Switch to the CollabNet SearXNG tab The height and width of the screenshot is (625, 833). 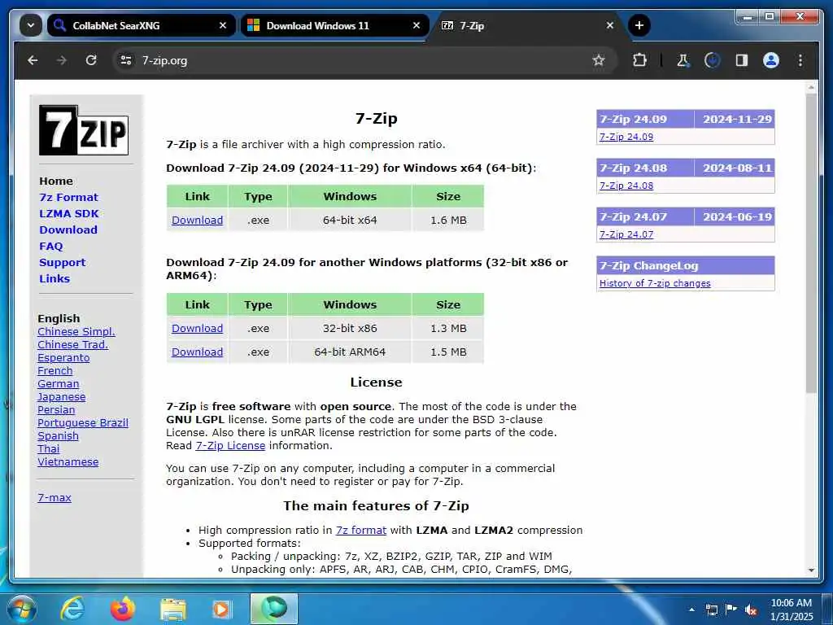pos(142,25)
